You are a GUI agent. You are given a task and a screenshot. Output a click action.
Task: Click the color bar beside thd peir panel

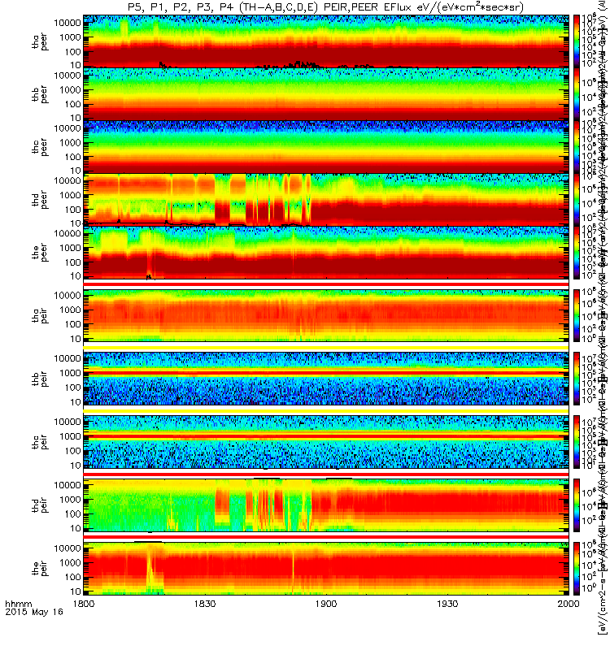[577, 505]
